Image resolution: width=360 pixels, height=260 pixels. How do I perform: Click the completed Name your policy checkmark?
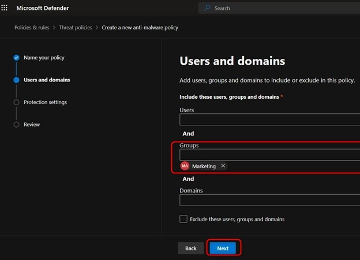(16, 58)
